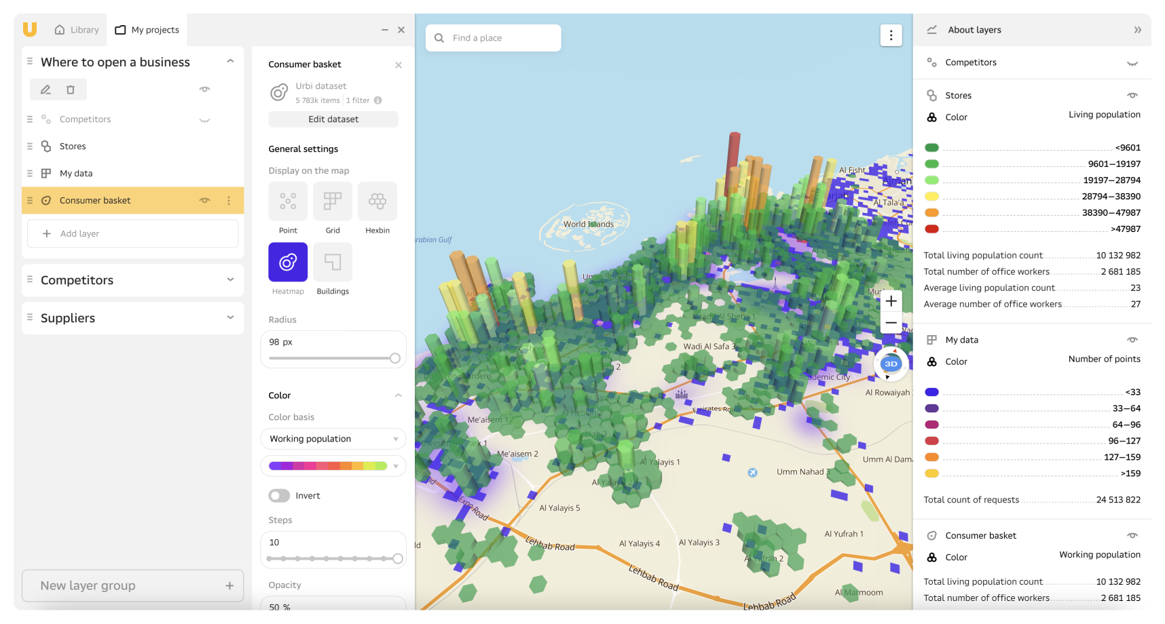Enable the Invert color switch

coord(278,495)
